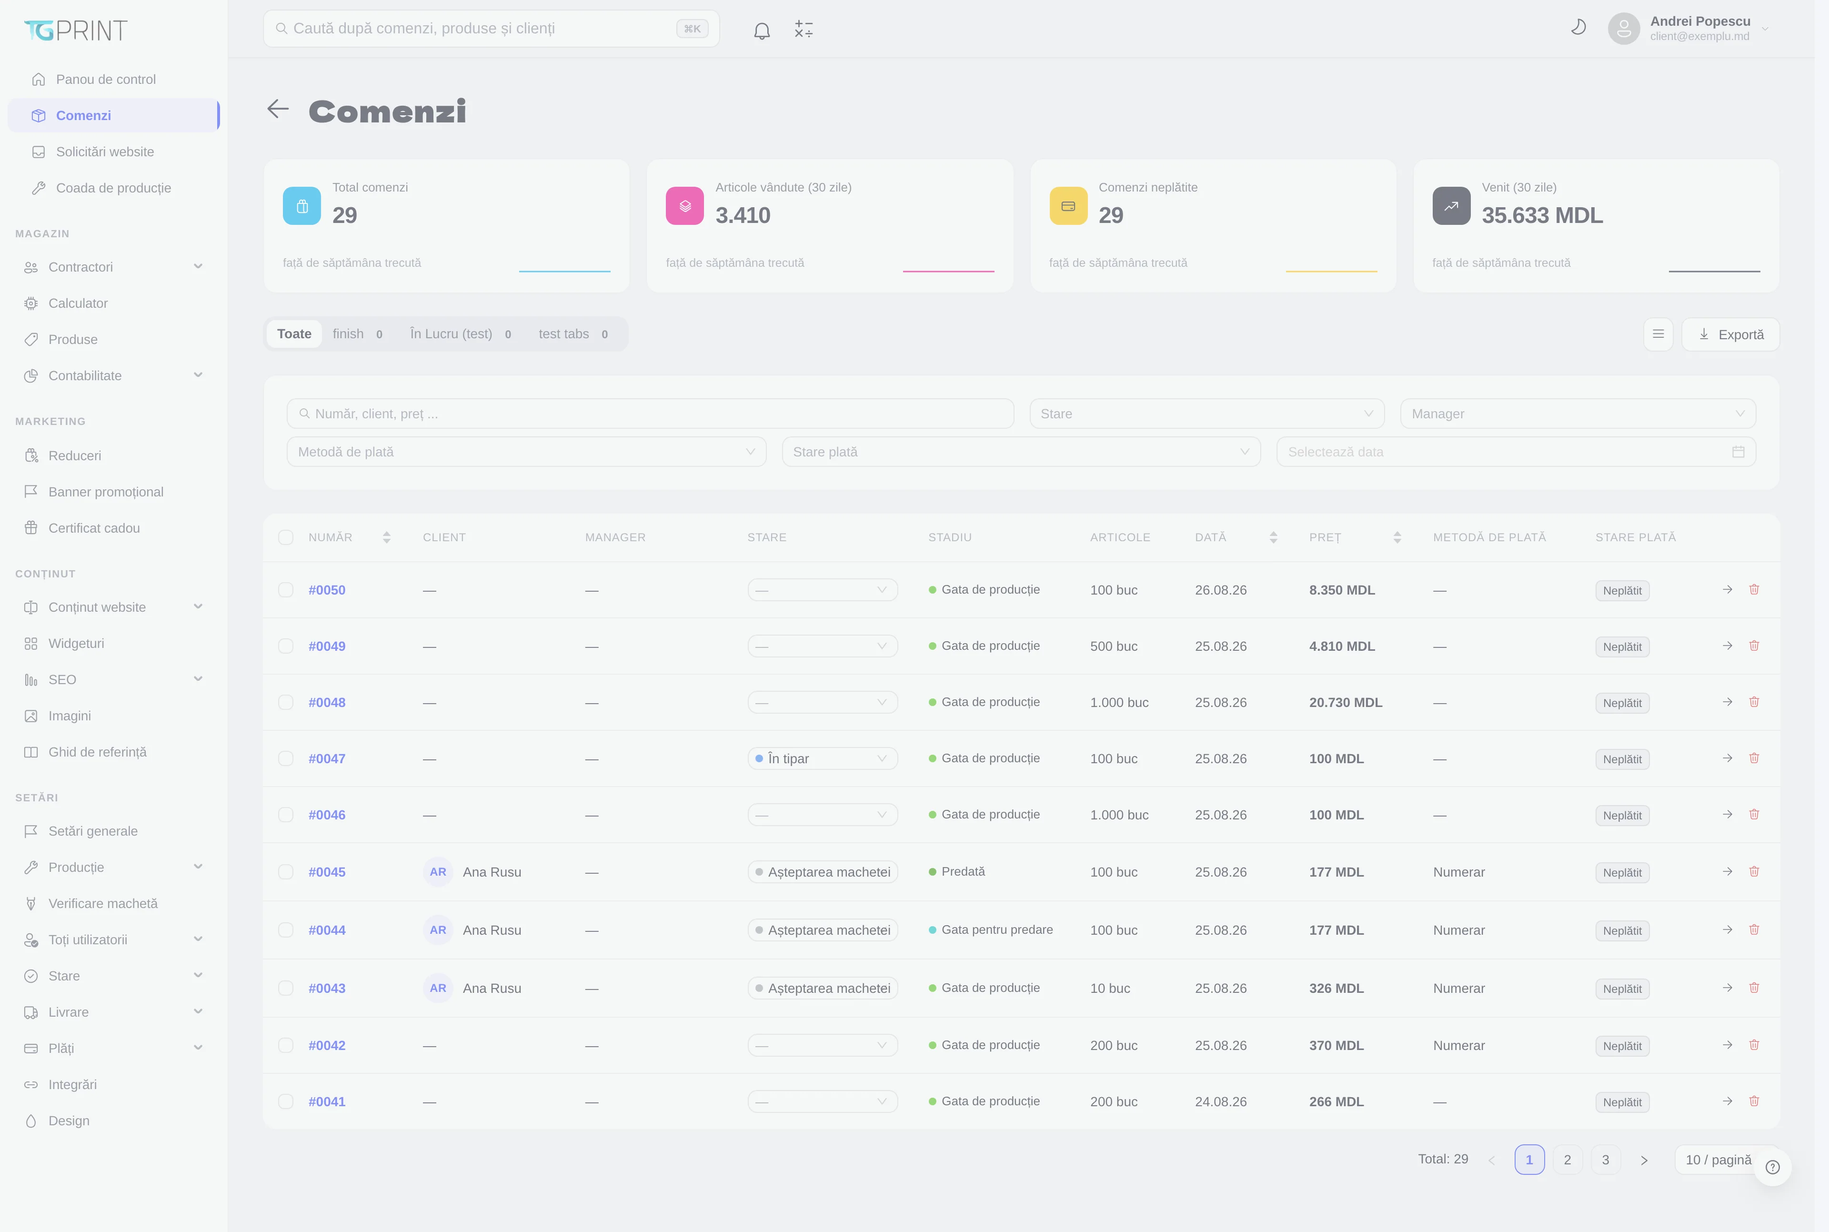The image size is (1829, 1232).
Task: Expand Contractori in the sidebar
Action: [114, 267]
